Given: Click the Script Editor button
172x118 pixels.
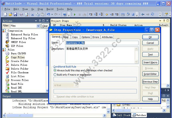Looking at the screenshot, I should click(x=150, y=74).
